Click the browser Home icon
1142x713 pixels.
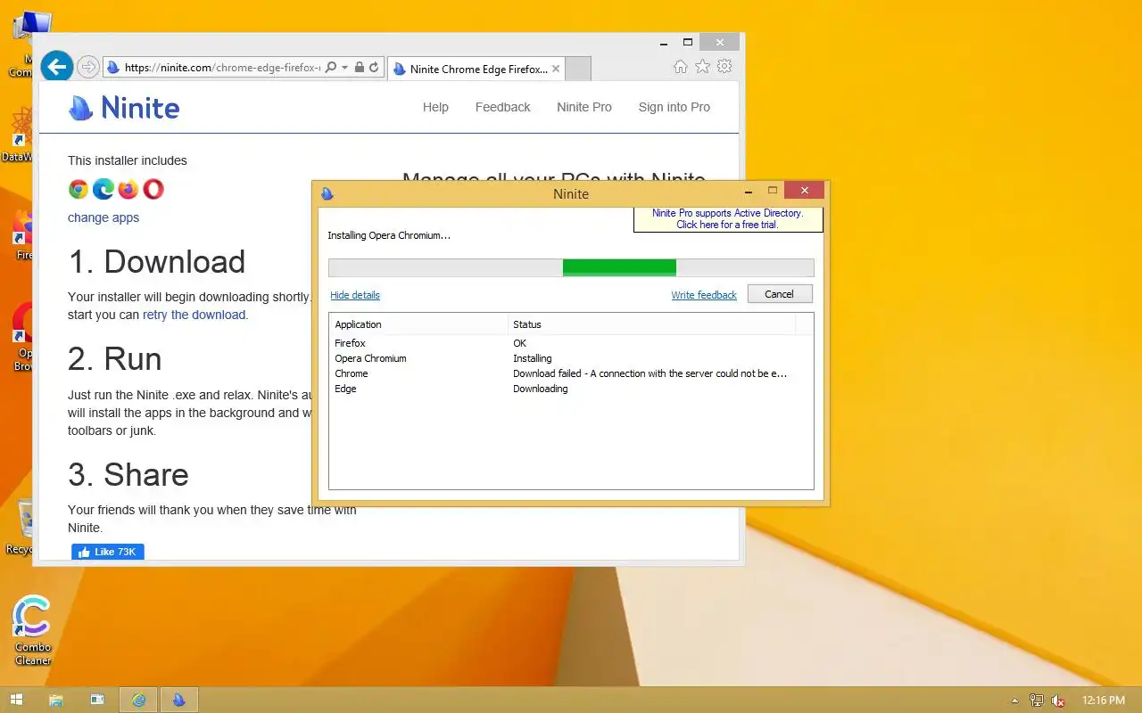[x=680, y=67]
